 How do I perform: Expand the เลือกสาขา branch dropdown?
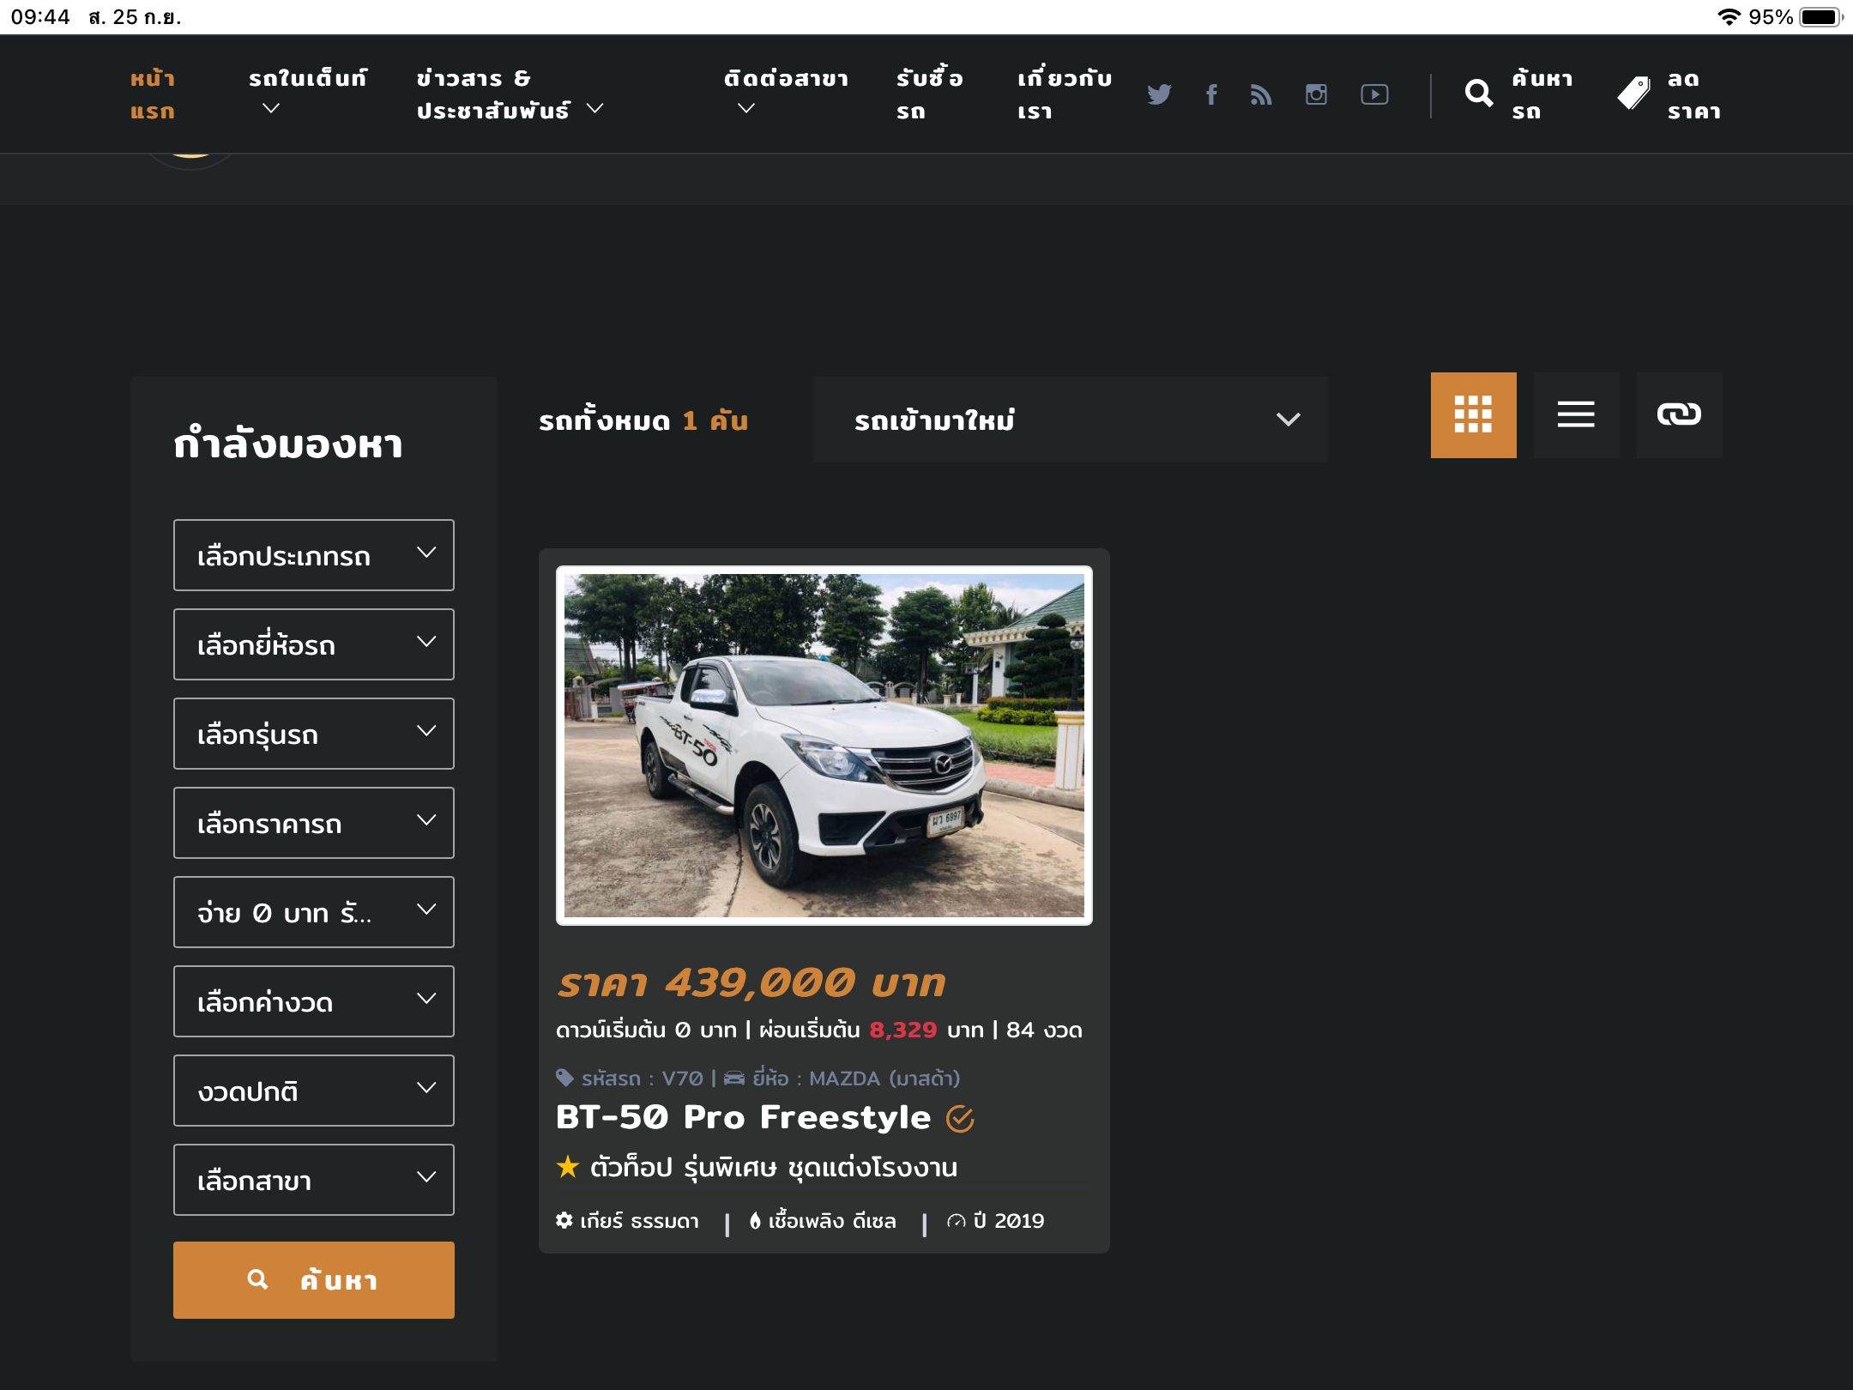[313, 1180]
